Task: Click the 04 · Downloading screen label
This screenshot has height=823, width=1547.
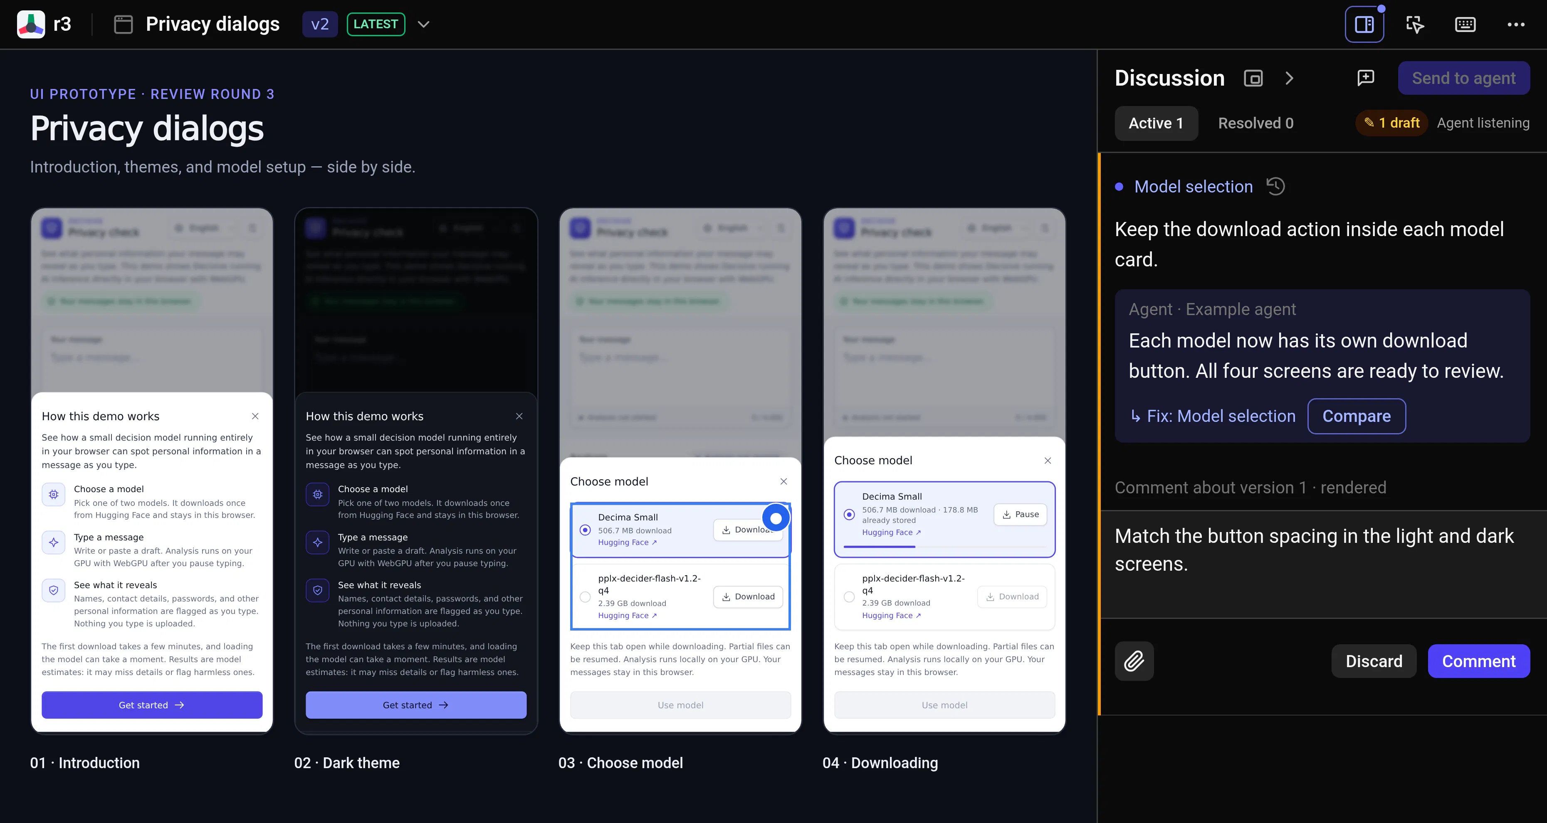Action: (880, 763)
